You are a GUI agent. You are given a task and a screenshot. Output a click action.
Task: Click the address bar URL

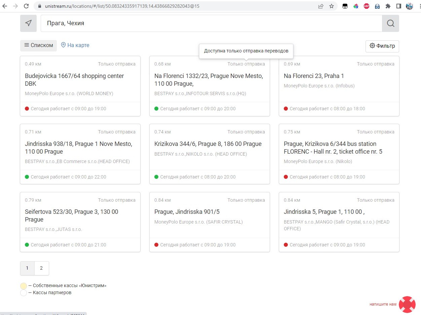click(122, 6)
